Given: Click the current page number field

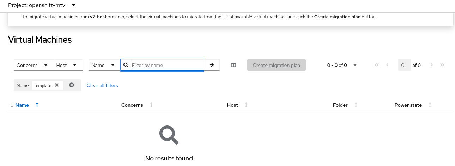Looking at the screenshot, I should (404, 65).
